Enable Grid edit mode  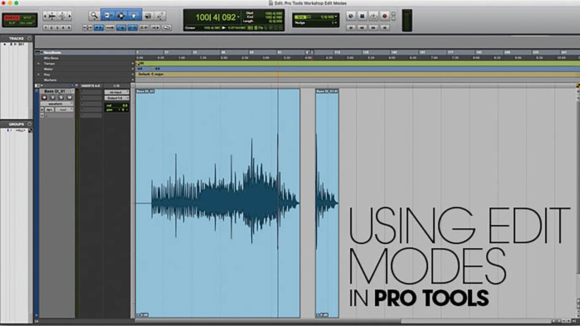[27, 23]
